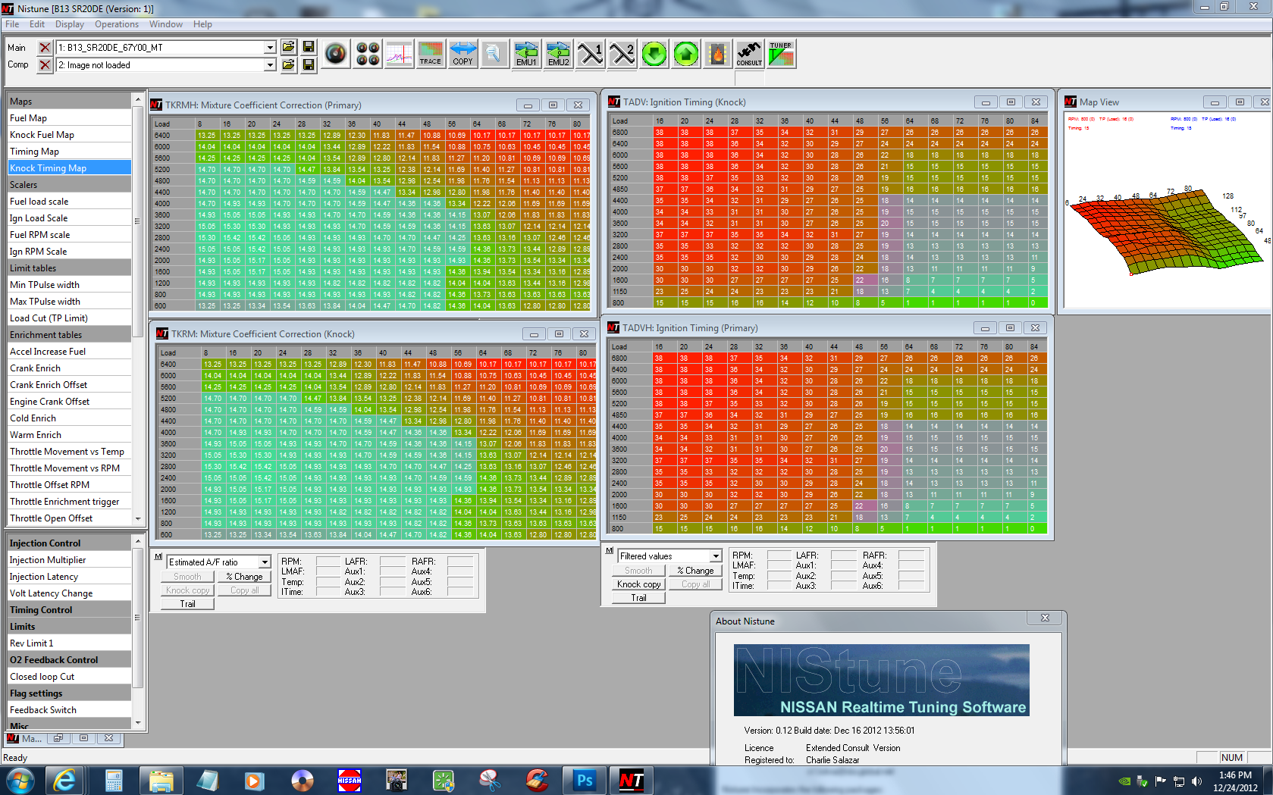Select Feedback Switch entry
Viewport: 1273px width, 795px height.
68,710
